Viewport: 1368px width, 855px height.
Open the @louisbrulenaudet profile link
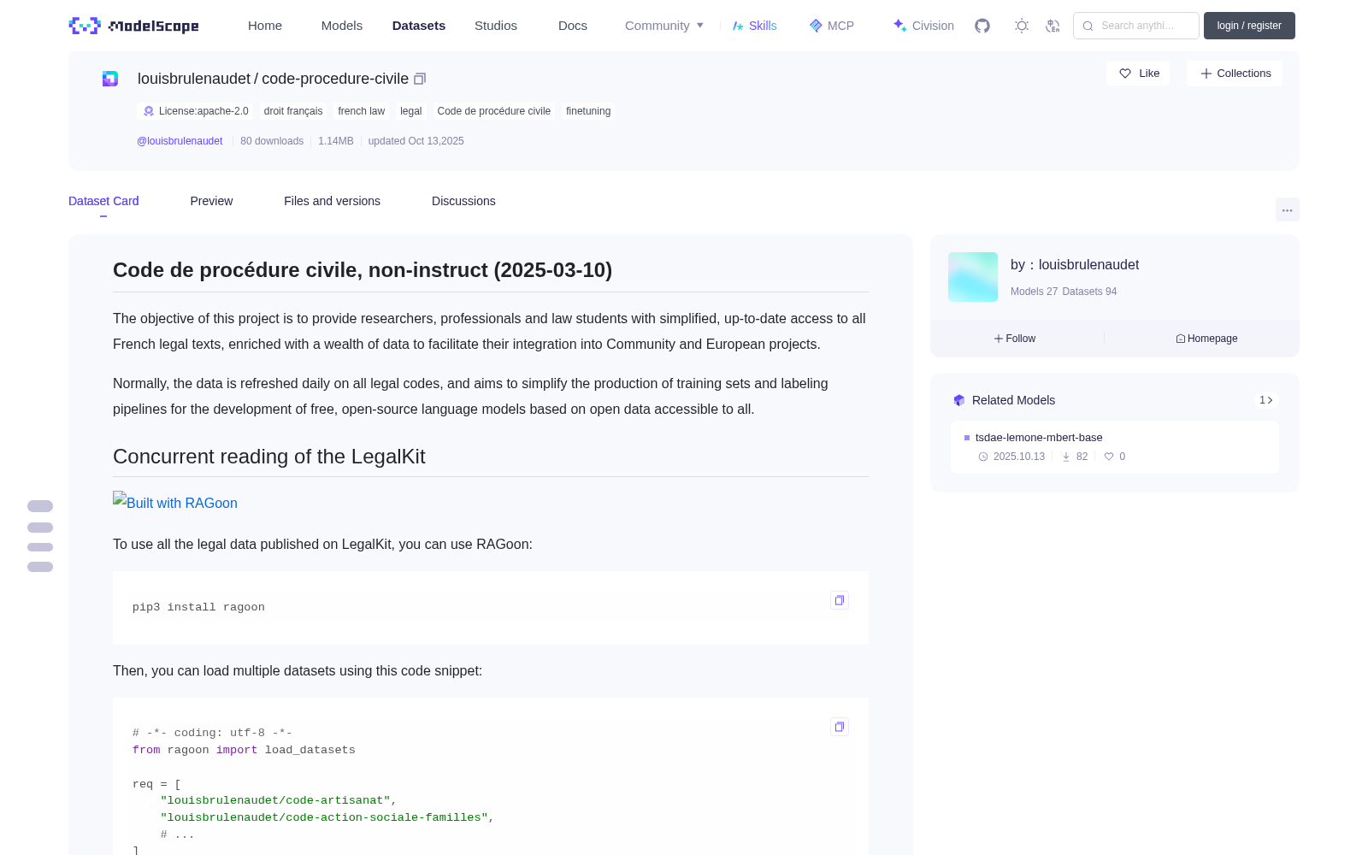click(180, 141)
